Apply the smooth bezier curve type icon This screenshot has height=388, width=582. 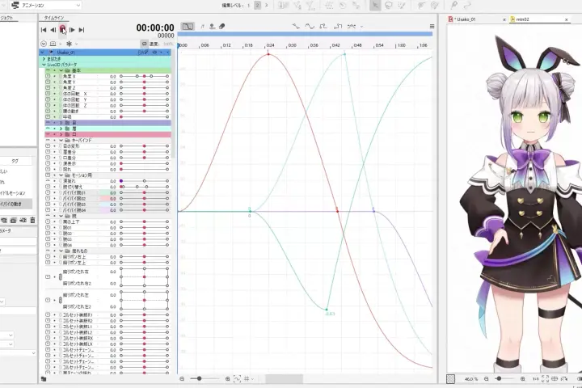[x=309, y=27]
